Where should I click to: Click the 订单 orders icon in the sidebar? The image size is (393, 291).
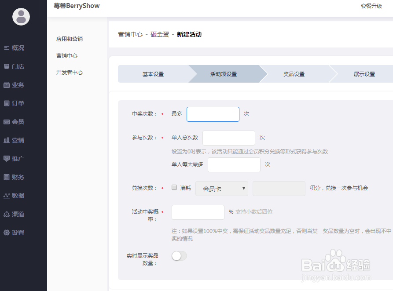pyautogui.click(x=7, y=103)
